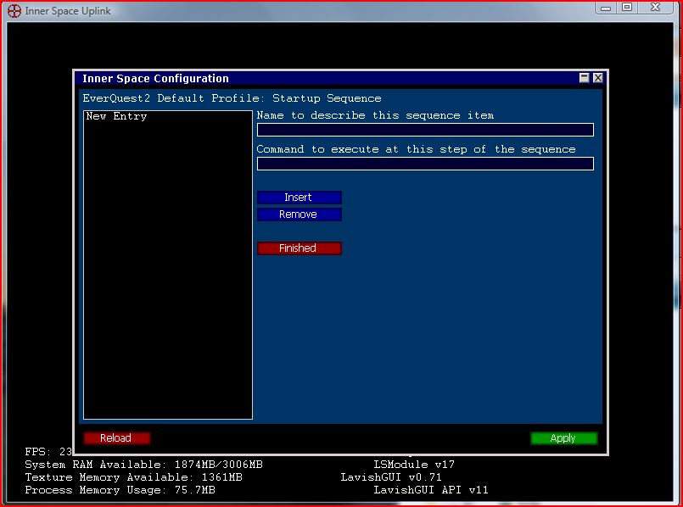Image resolution: width=683 pixels, height=507 pixels.
Task: Click the Startup Sequence profile heading
Action: pos(232,98)
